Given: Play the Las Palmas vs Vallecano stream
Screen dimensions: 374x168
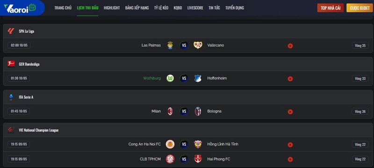Looking at the screenshot, I should click(290, 46).
